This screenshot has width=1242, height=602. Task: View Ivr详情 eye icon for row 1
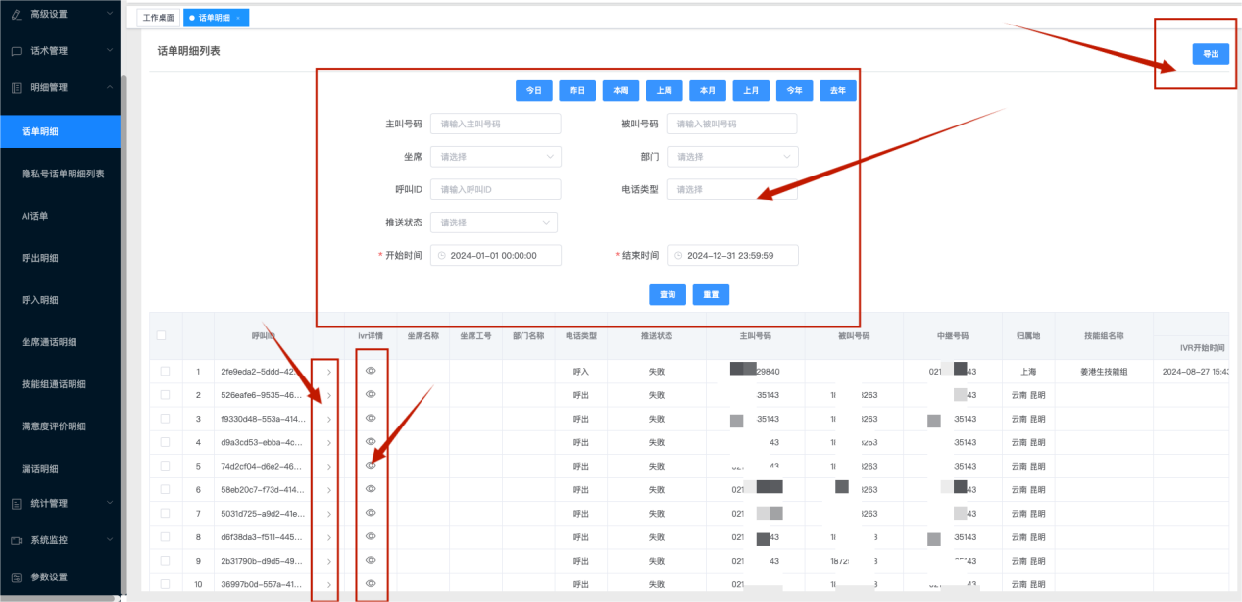[371, 372]
